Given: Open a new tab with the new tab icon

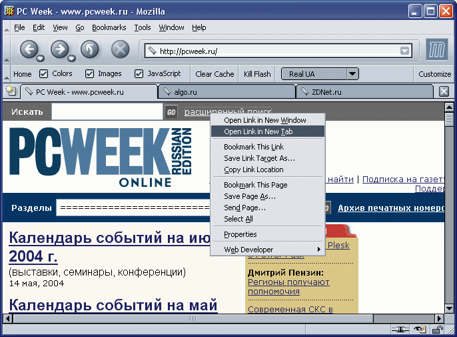Looking at the screenshot, I should 11,91.
